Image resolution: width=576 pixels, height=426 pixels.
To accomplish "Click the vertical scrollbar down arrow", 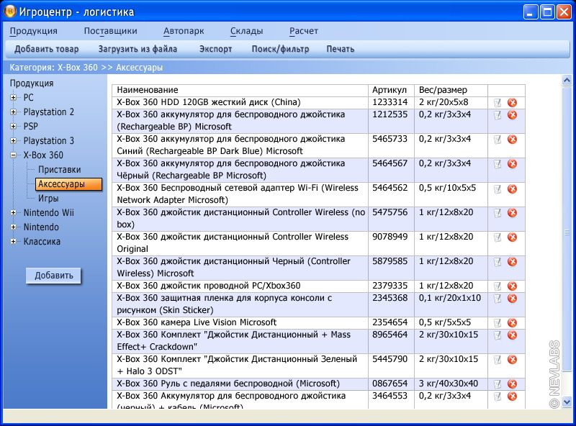I will (x=567, y=402).
